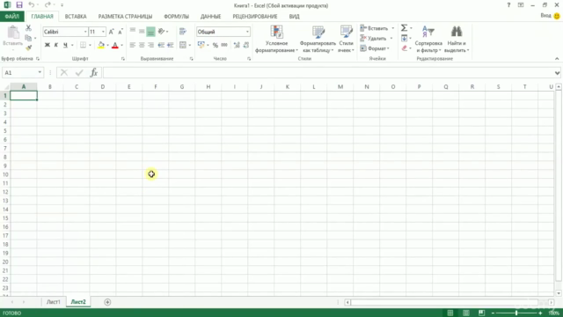Switch to sheet Лист1
This screenshot has width=563, height=317.
[x=53, y=302]
